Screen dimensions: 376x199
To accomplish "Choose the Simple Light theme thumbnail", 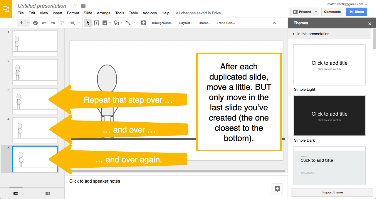I will click(x=330, y=65).
